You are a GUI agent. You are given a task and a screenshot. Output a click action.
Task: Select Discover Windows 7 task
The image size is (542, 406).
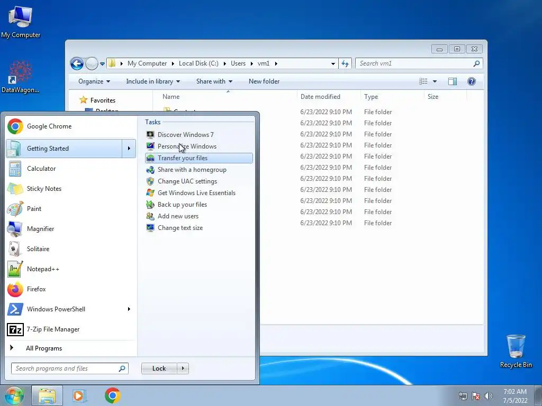[199, 135]
